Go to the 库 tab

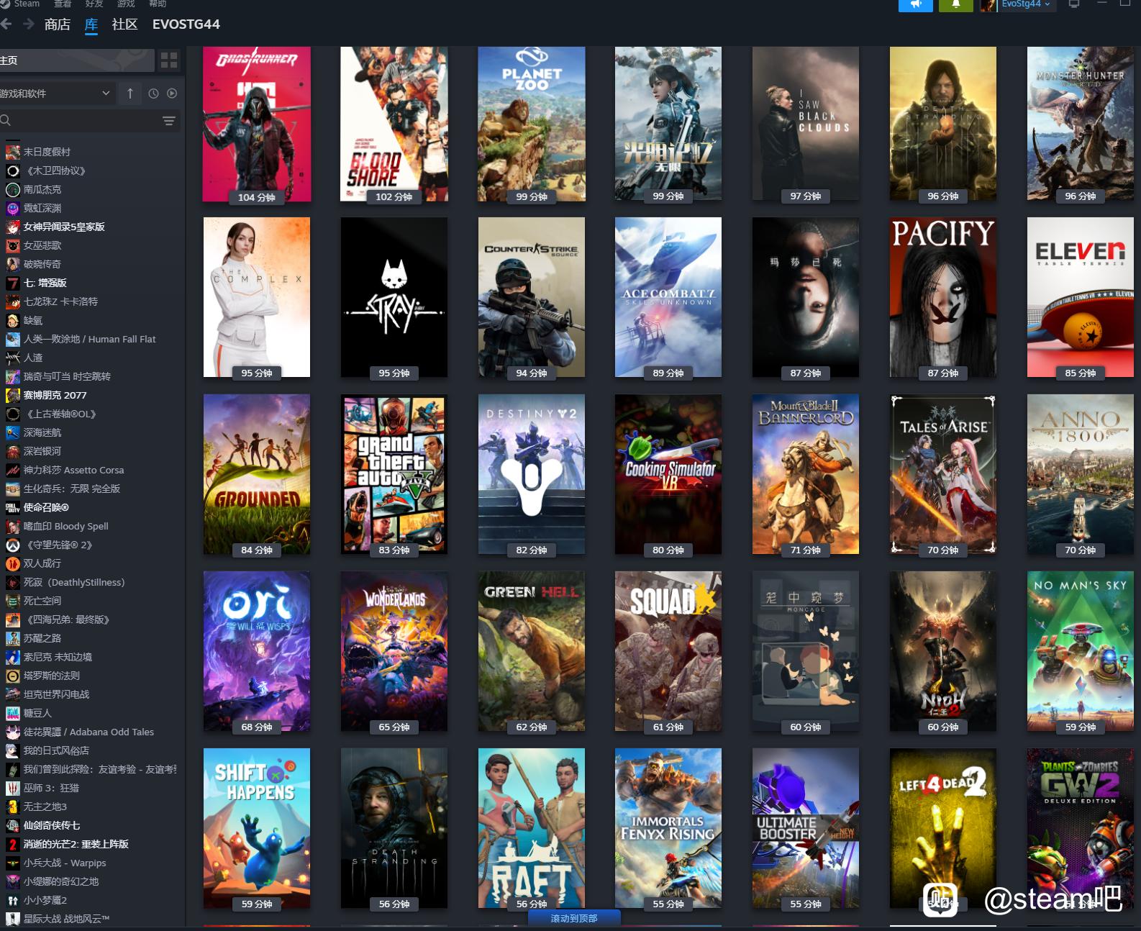[x=91, y=24]
